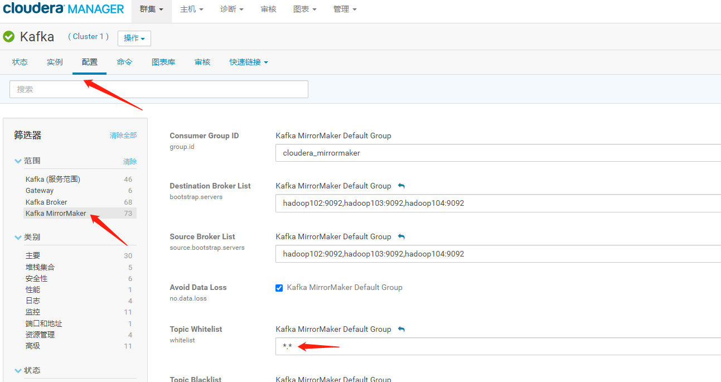The width and height of the screenshot is (721, 382).
Task: Open the 操作 actions dropdown
Action: pos(134,38)
